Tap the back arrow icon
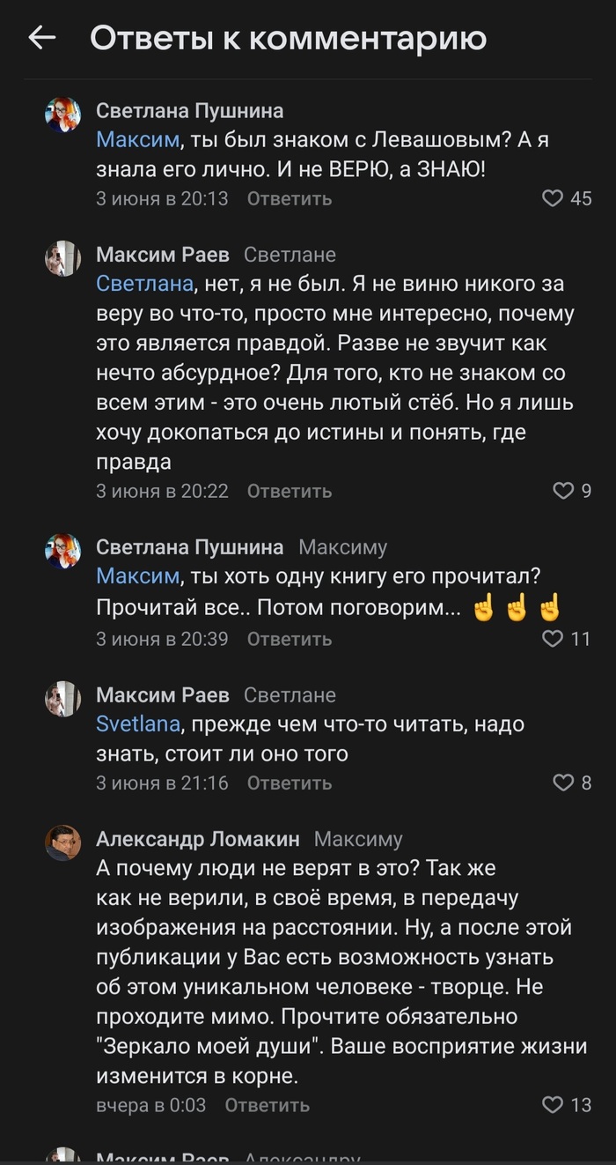This screenshot has height=1165, width=616. tap(41, 38)
